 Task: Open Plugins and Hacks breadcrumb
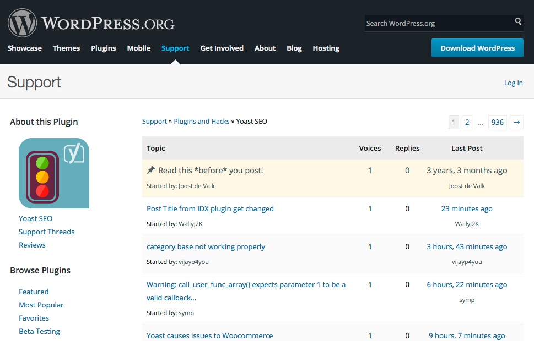point(202,122)
